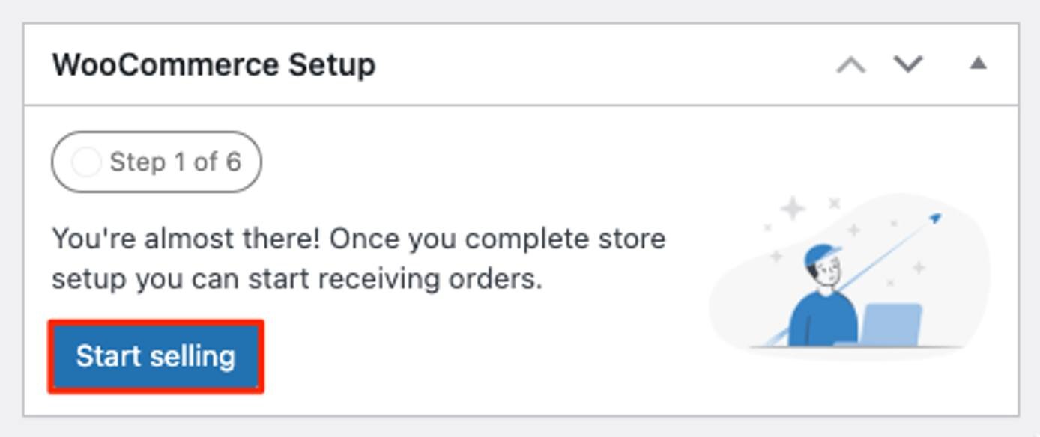Viewport: 1040px width, 437px height.
Task: Click the move up chevron in widget header
Action: pyautogui.click(x=850, y=65)
